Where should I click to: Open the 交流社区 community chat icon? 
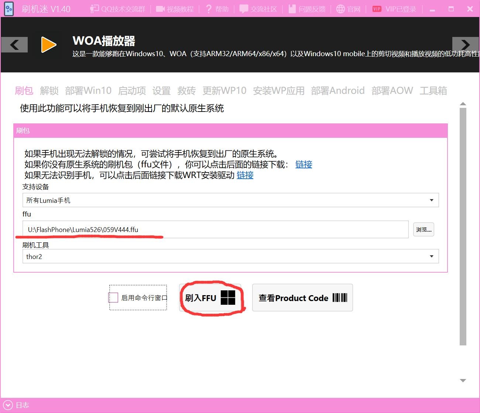tap(244, 9)
